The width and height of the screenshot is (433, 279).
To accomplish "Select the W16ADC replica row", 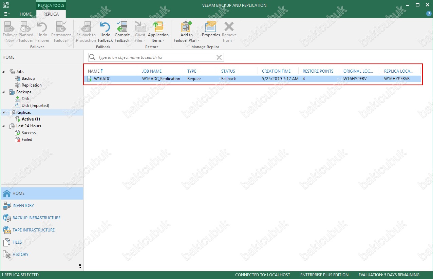I will pyautogui.click(x=253, y=79).
